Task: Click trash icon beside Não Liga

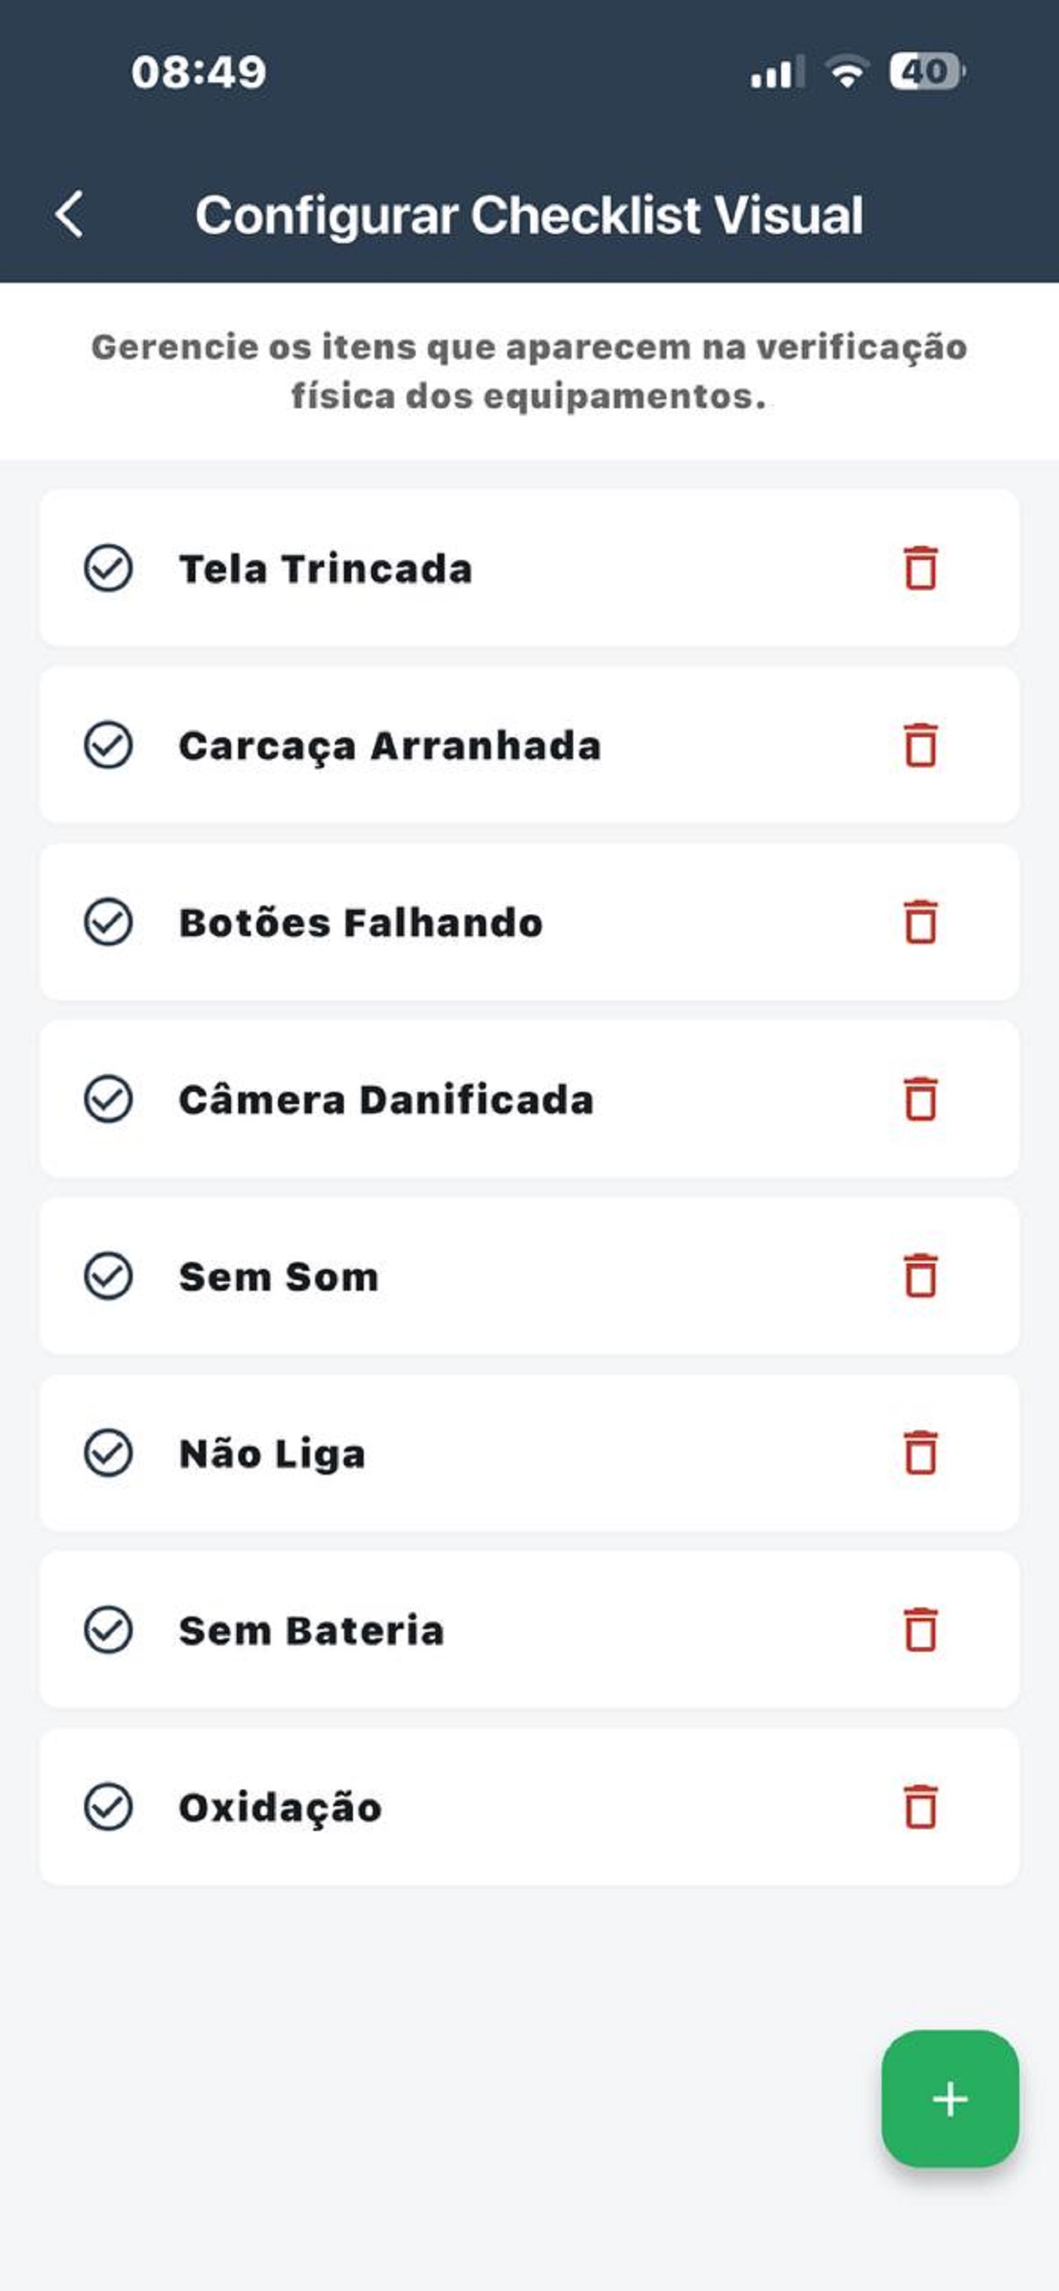Action: (x=920, y=1453)
